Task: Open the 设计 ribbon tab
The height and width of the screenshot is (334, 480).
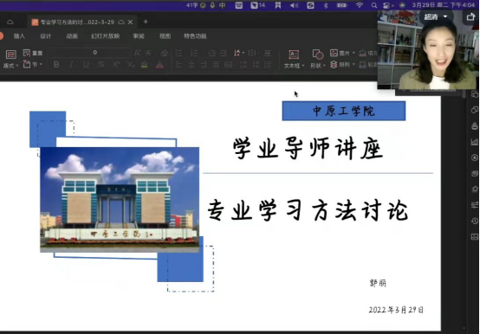Action: tap(45, 36)
